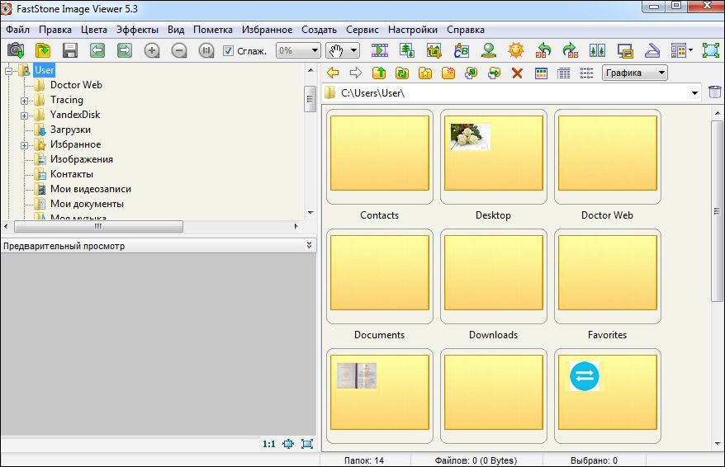Viewport: 725px width, 467px height.
Task: Click the camera acquire-image toolbar icon
Action: tap(15, 50)
